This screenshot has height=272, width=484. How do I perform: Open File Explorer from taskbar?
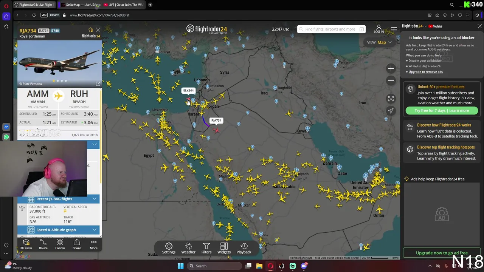click(x=259, y=266)
